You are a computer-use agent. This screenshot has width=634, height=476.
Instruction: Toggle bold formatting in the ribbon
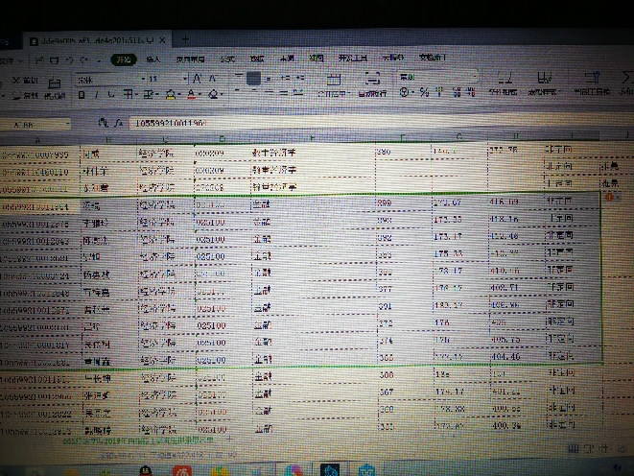coord(82,95)
